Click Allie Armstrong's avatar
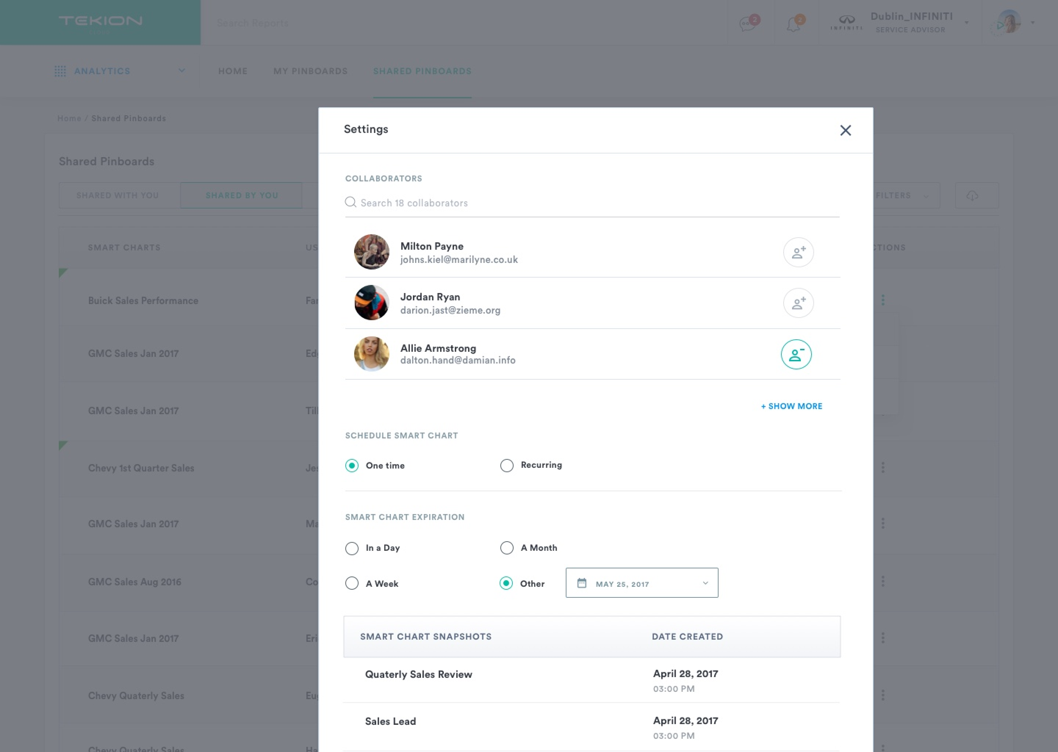Viewport: 1058px width, 752px height. (x=371, y=354)
